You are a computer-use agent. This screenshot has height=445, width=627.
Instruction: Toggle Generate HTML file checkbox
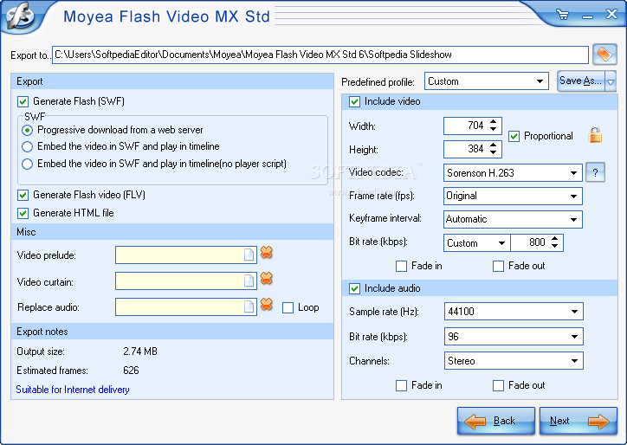(23, 213)
